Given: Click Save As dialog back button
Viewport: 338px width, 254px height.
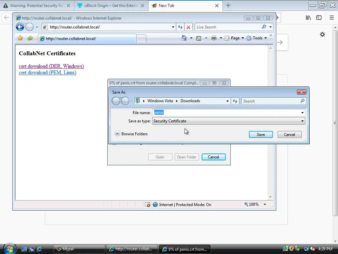Looking at the screenshot, I should click(x=116, y=101).
